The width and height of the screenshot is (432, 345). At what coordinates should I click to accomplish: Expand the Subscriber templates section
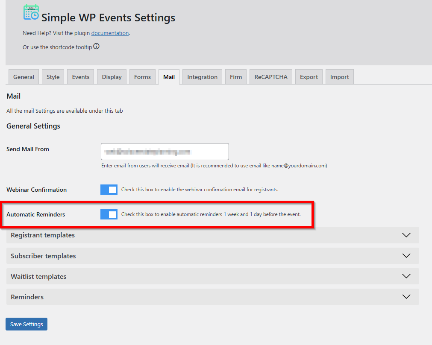click(x=213, y=256)
